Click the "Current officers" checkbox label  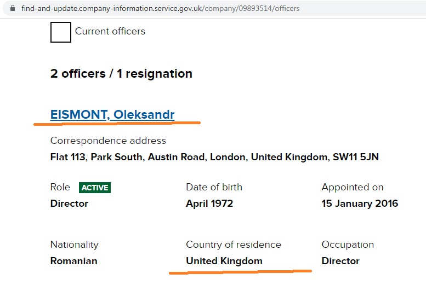[x=110, y=31]
